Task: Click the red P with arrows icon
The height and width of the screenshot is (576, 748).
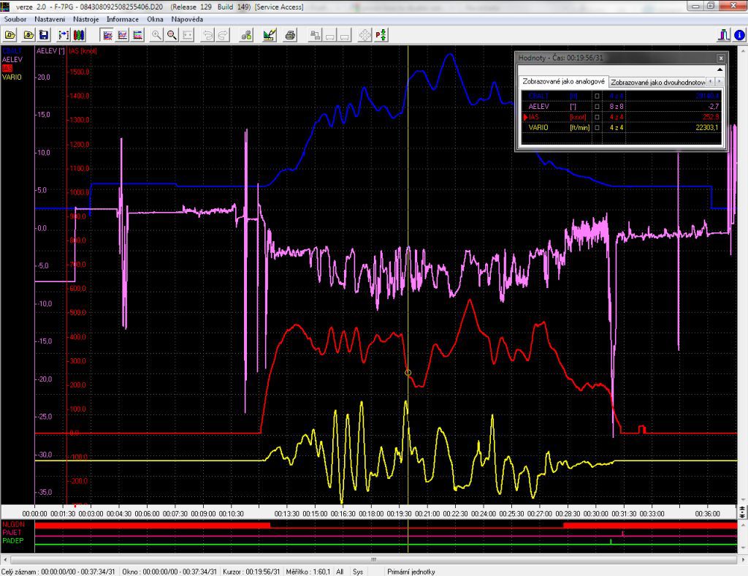Action: (381, 34)
